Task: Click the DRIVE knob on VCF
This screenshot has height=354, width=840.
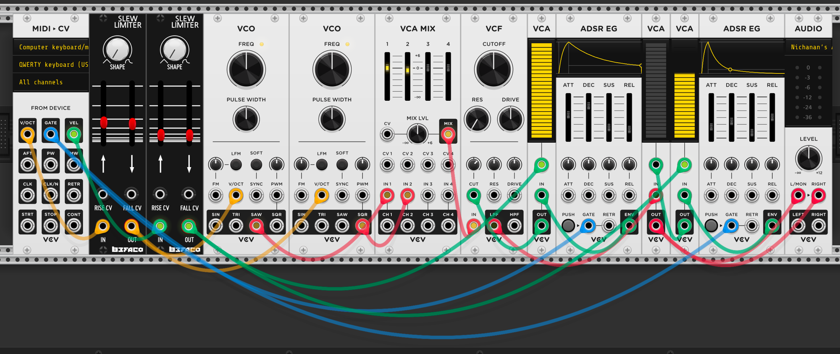Action: coord(510,119)
